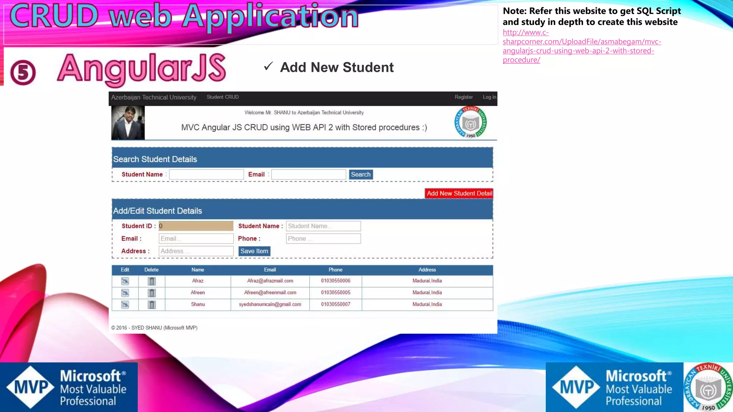This screenshot has width=733, height=412.
Task: Select the Madurai,India address in Afraz's row
Action: (x=427, y=281)
